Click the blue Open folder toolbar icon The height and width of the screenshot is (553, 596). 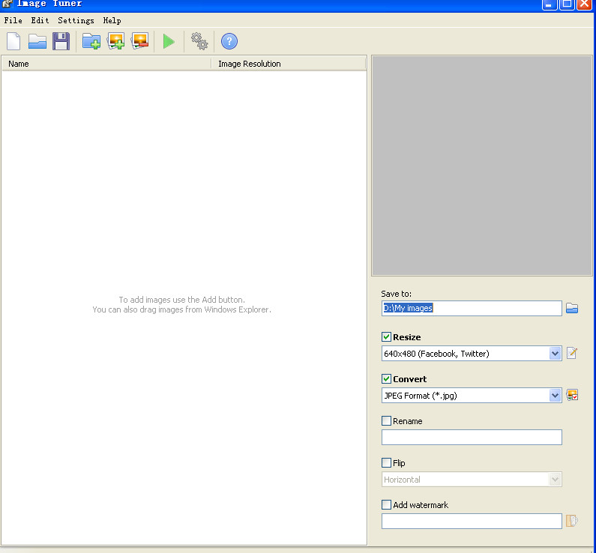pos(37,41)
